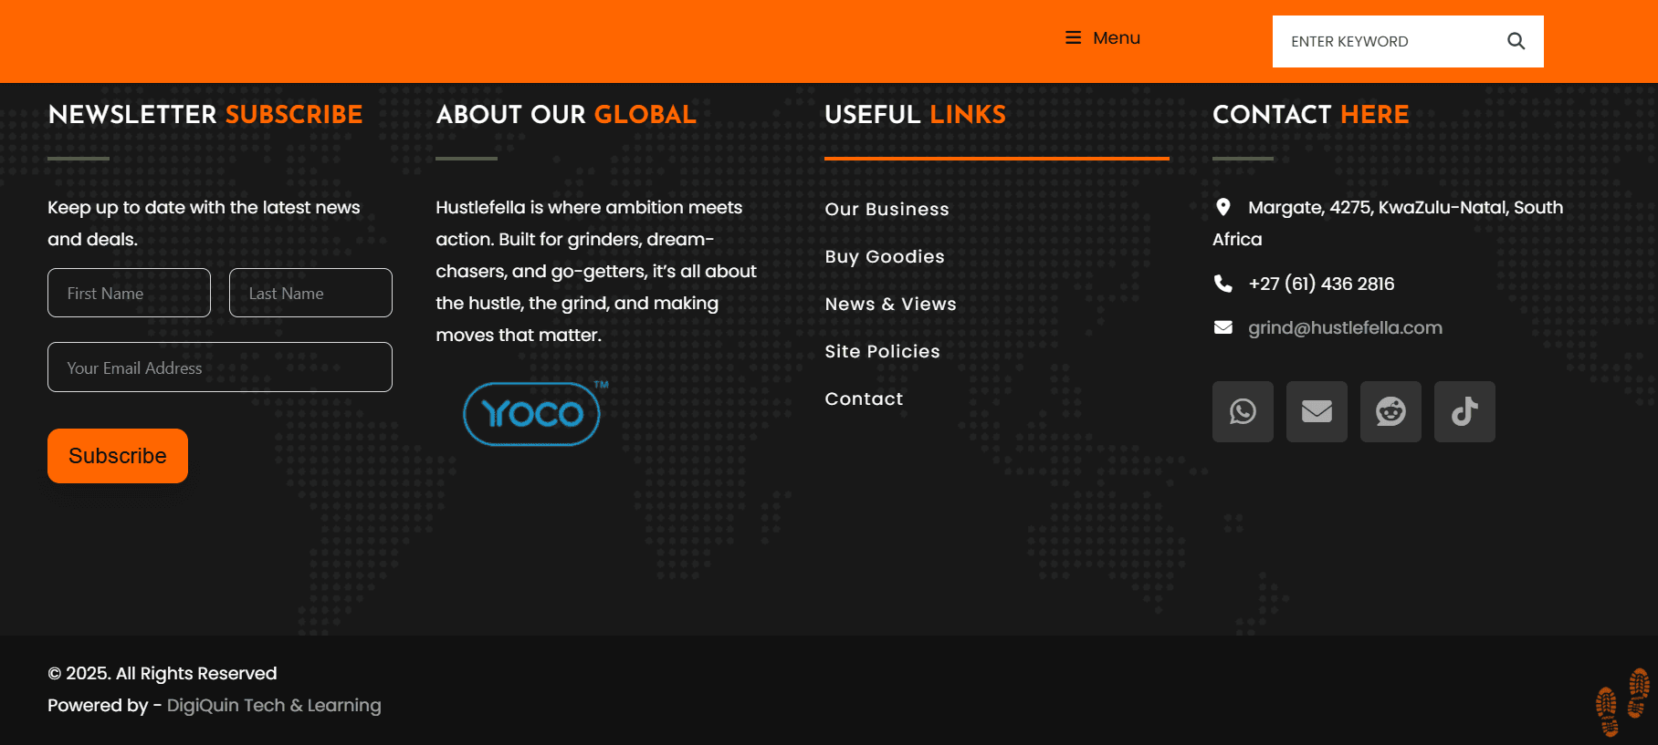
Task: Click the Your Email Address field
Action: click(220, 367)
